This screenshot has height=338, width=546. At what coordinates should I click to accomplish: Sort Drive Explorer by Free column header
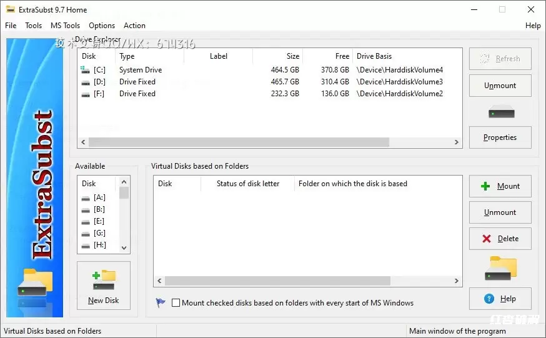point(328,56)
